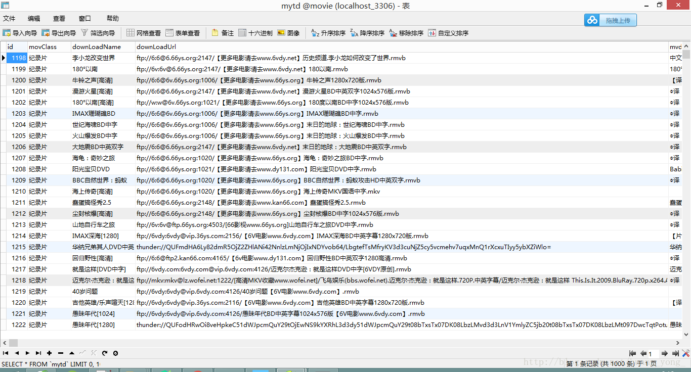Click the horizontal scrollbar of the grid
Screen dimensions: 691x372
coord(341,342)
